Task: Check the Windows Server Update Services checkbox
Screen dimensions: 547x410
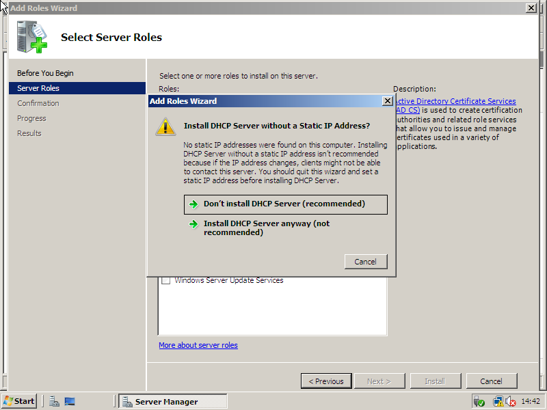Action: click(165, 281)
